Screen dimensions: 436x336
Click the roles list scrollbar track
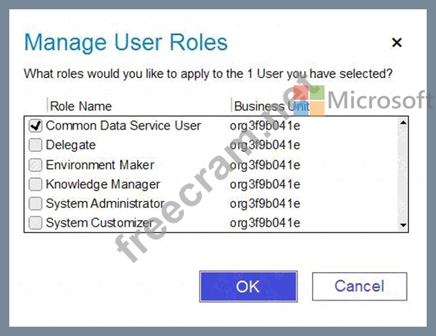(403, 174)
